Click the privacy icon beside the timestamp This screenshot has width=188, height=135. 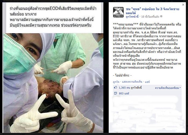[x=161, y=17]
